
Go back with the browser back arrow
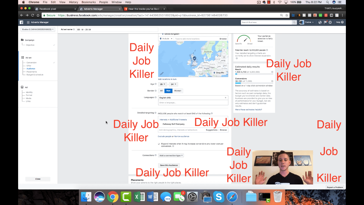22,15
